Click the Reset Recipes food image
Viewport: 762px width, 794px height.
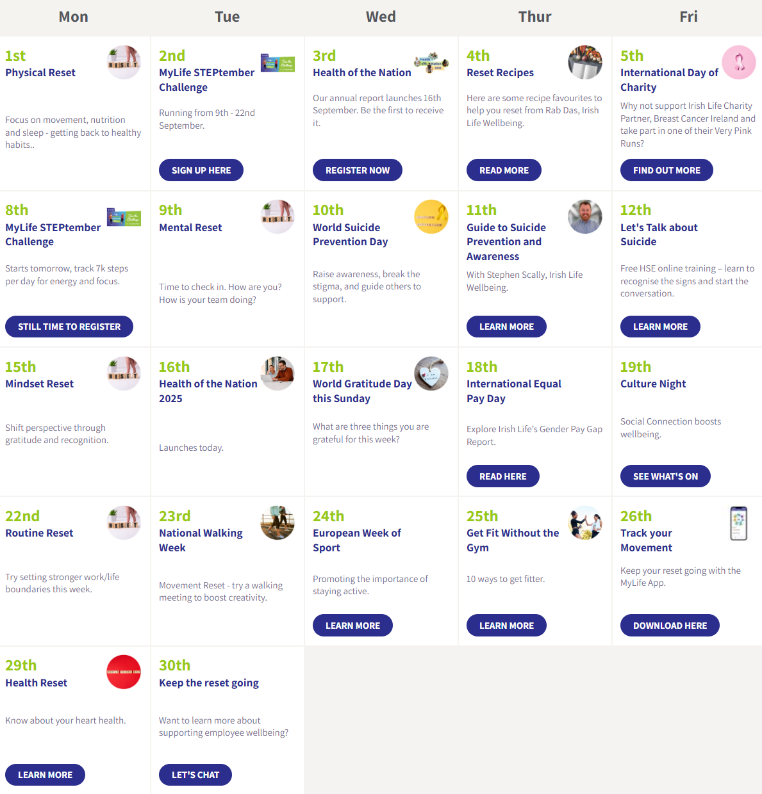585,62
